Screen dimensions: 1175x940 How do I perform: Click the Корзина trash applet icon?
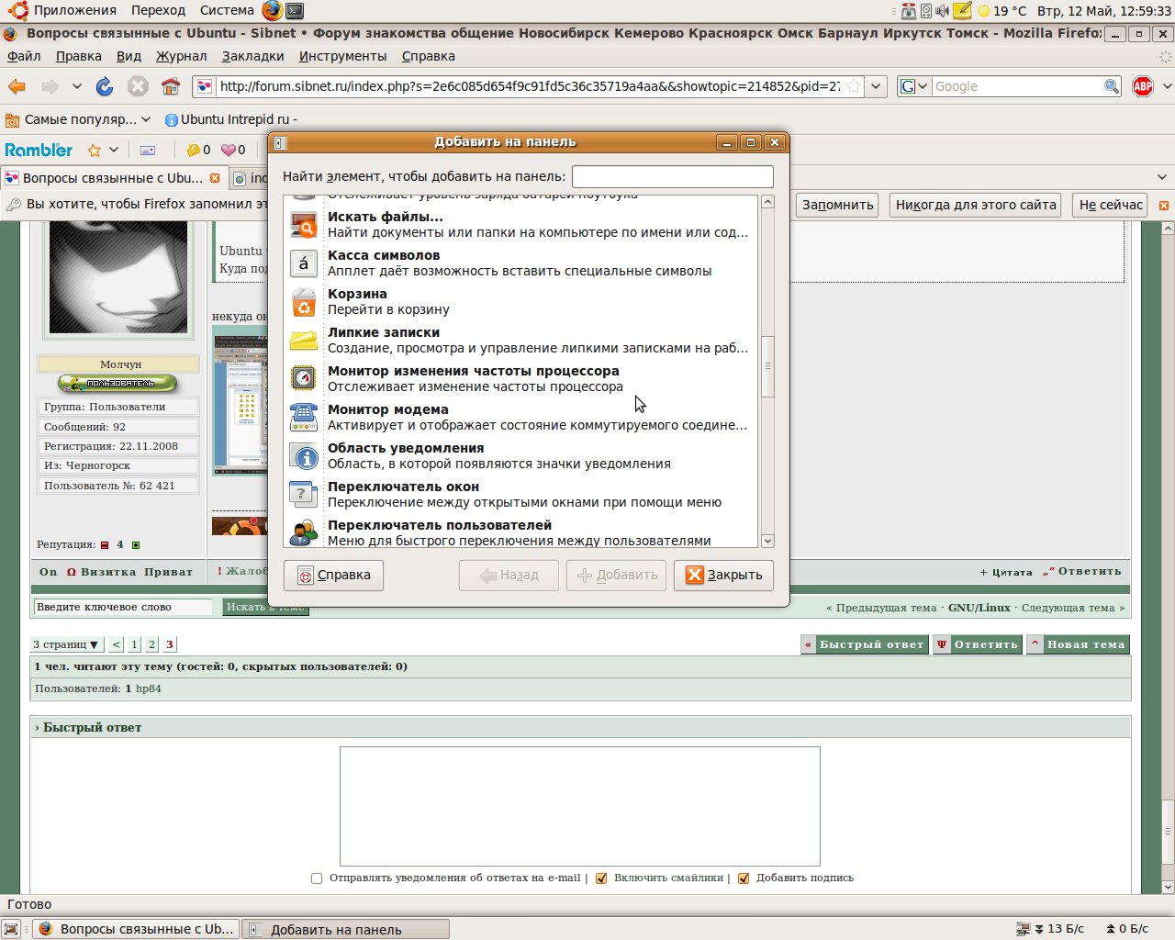pos(303,302)
